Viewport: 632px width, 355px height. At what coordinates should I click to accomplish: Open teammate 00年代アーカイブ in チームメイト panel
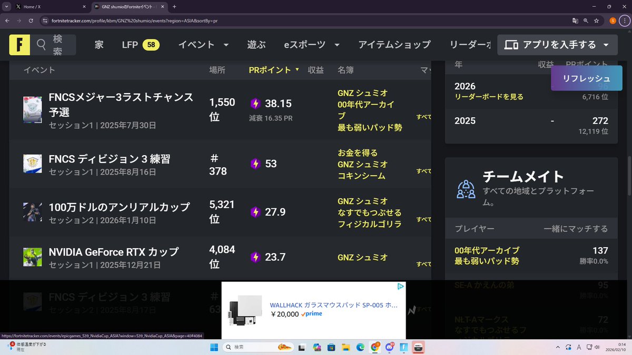click(487, 250)
